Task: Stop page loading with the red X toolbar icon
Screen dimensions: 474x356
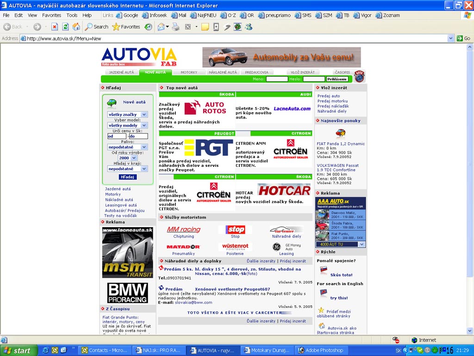Action: pyautogui.click(x=55, y=27)
